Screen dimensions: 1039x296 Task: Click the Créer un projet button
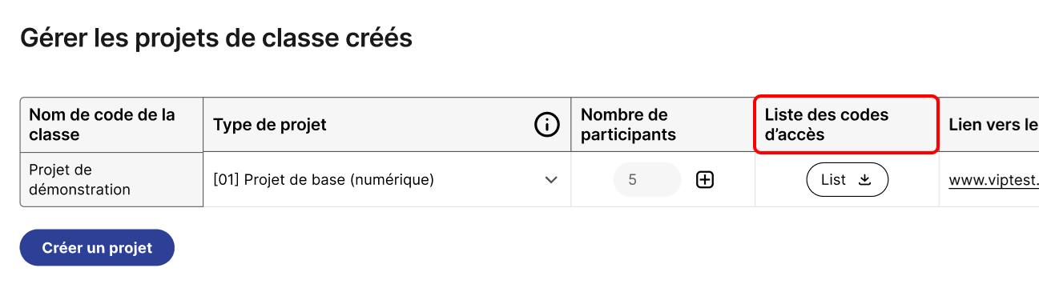pyautogui.click(x=97, y=248)
